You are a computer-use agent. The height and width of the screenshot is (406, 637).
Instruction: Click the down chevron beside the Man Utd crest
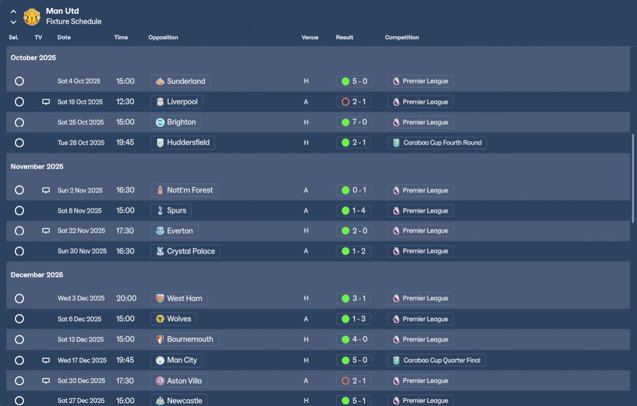(13, 22)
